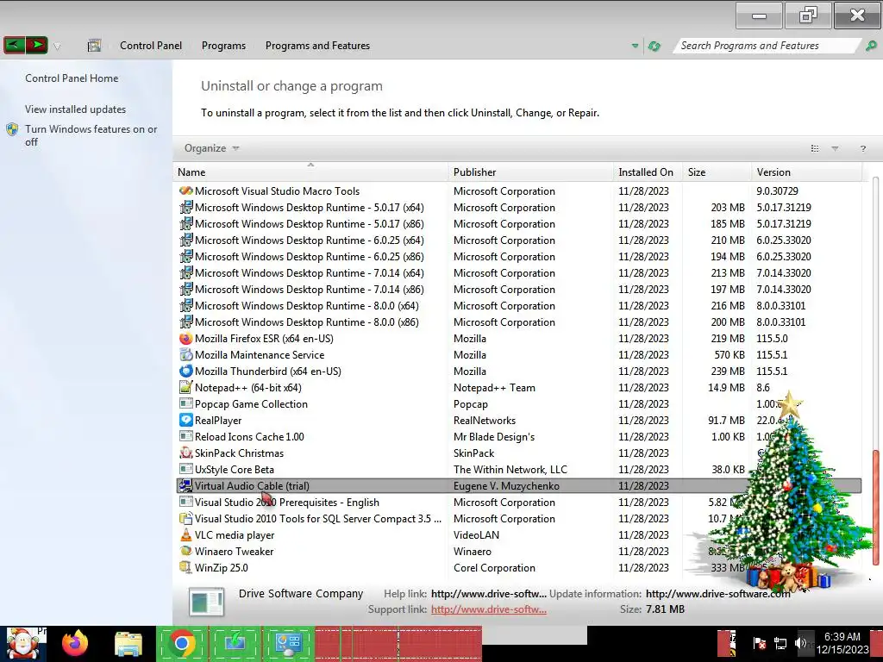Click the WinZip 25.0 icon
The image size is (883, 662).
tap(186, 567)
